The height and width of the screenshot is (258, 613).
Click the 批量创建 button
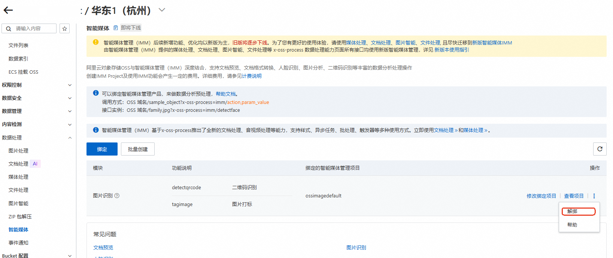click(x=138, y=149)
